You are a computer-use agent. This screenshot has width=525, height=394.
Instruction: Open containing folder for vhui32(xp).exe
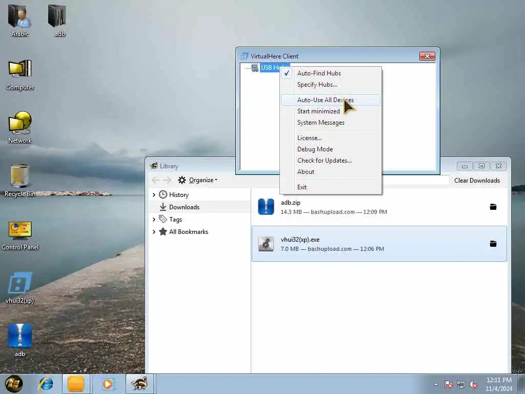tap(493, 244)
